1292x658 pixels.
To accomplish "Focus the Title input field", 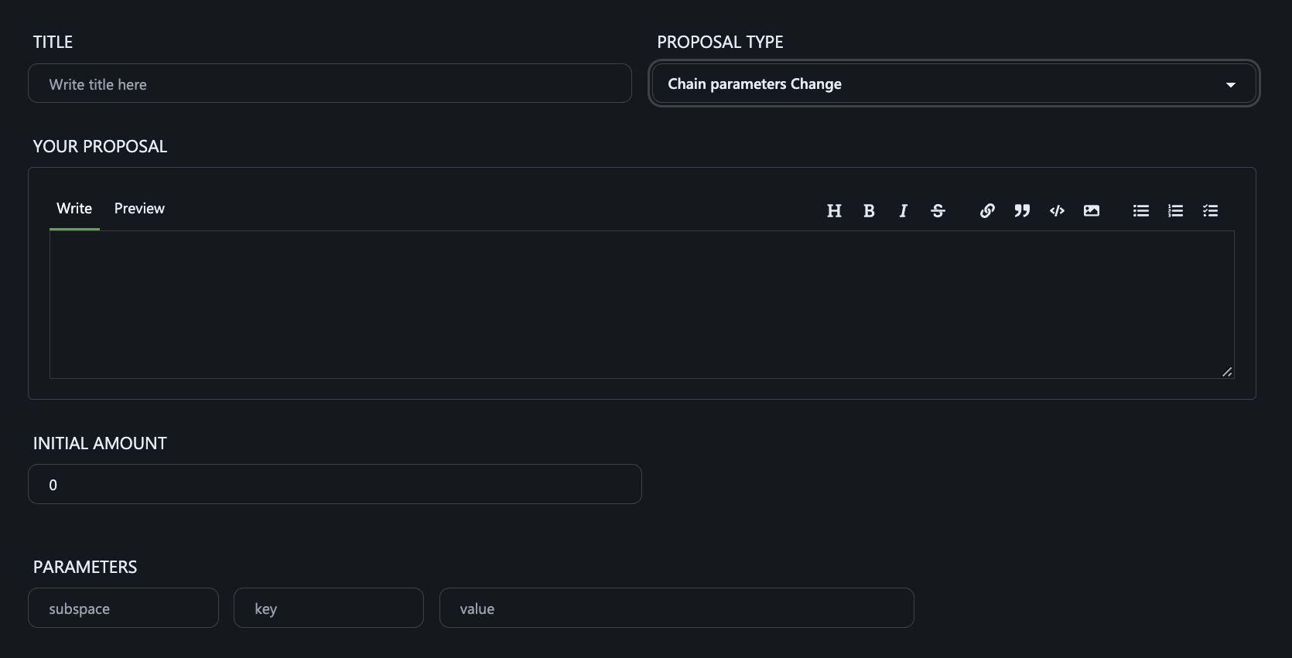I will point(330,84).
